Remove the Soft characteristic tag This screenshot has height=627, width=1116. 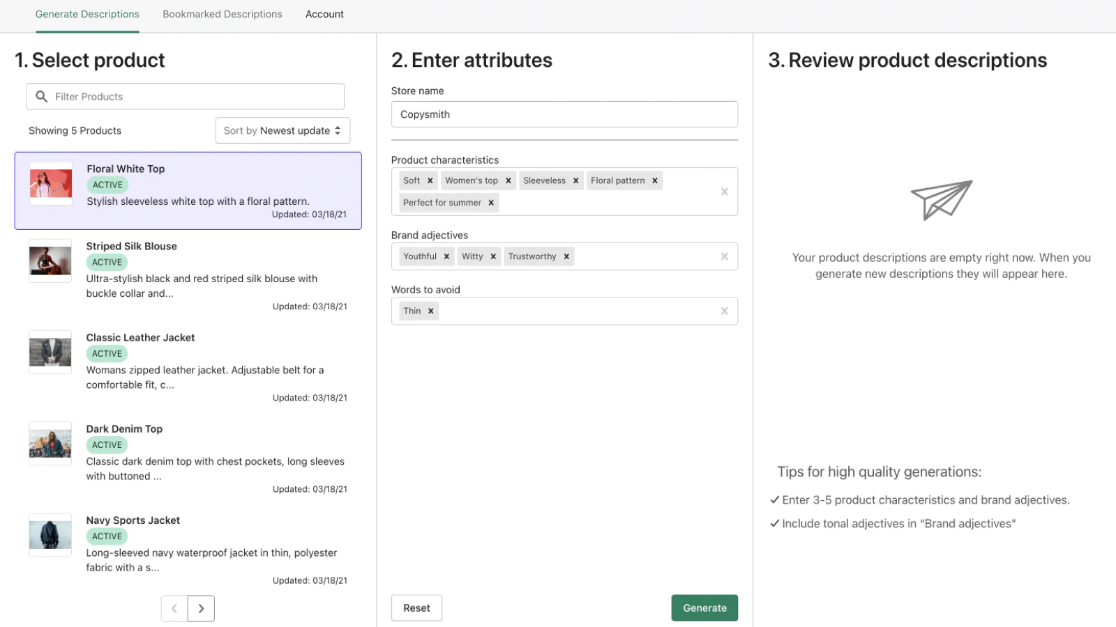(430, 180)
